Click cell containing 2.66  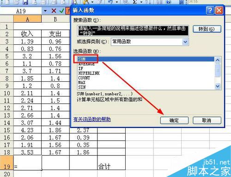point(27,115)
